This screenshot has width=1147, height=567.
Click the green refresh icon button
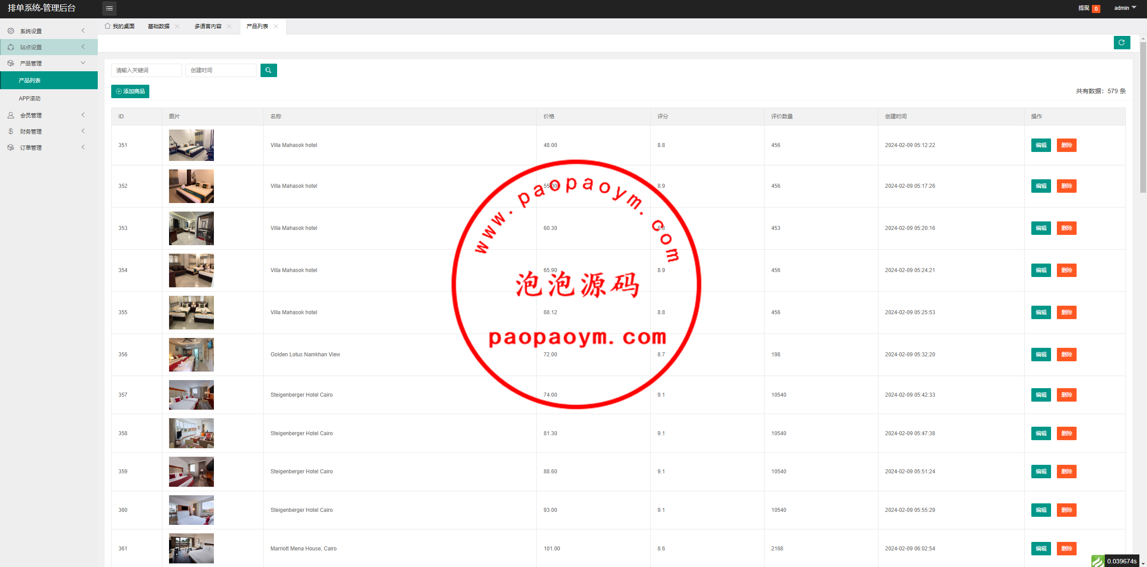(1121, 43)
